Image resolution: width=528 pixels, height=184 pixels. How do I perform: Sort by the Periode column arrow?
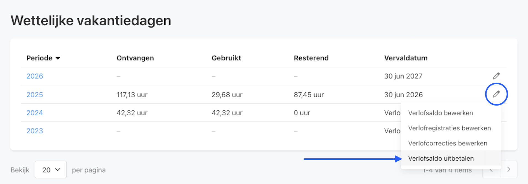pyautogui.click(x=58, y=58)
